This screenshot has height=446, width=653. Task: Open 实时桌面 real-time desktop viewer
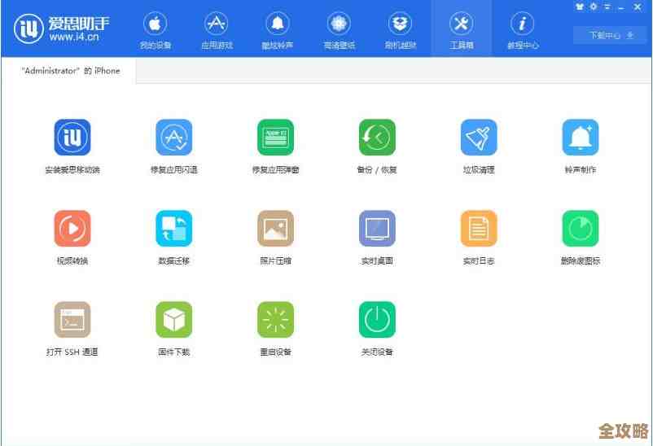(377, 229)
